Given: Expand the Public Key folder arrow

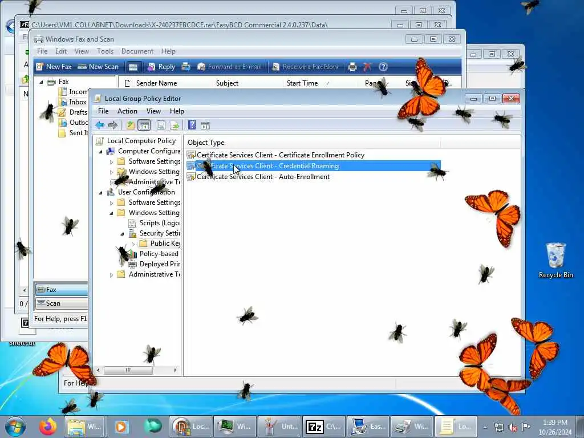Looking at the screenshot, I should pos(133,244).
